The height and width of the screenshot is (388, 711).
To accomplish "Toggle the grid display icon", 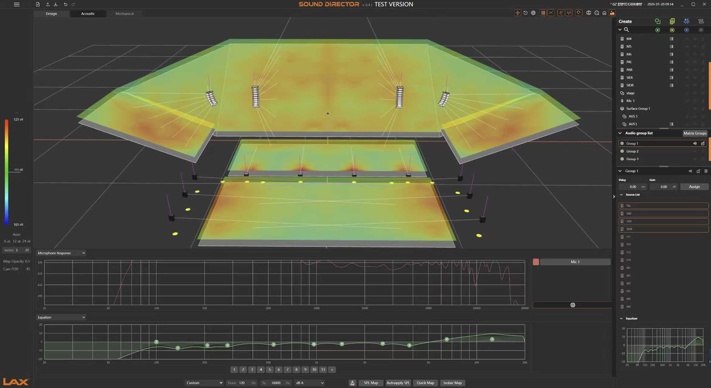I will coord(543,13).
